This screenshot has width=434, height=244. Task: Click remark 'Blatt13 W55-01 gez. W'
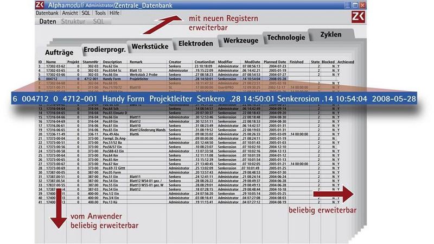[146, 185]
